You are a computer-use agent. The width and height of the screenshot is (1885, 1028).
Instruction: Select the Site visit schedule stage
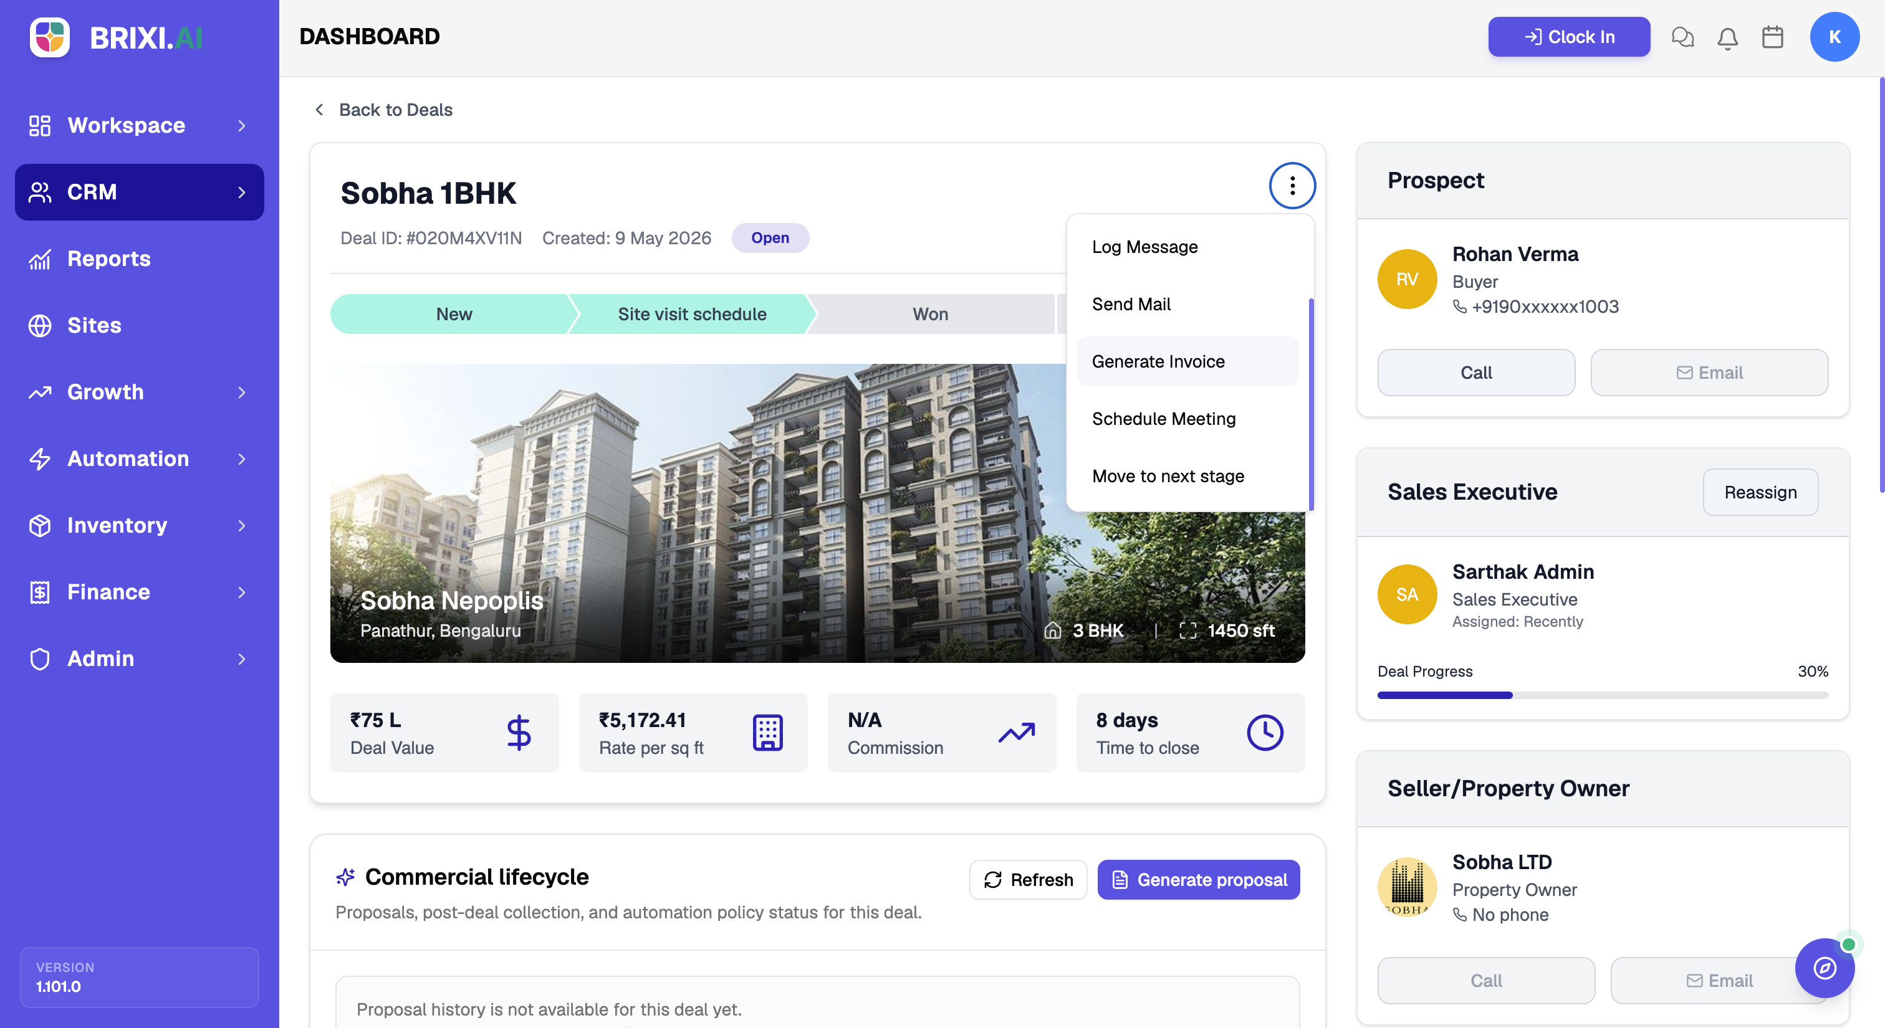[693, 315]
